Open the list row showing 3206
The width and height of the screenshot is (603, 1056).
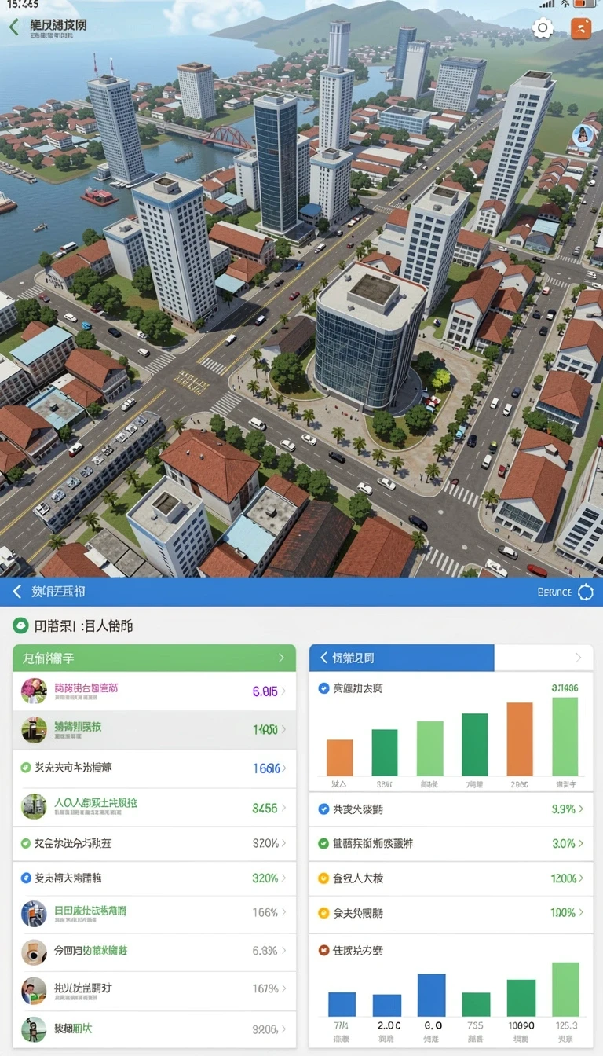(x=154, y=1028)
